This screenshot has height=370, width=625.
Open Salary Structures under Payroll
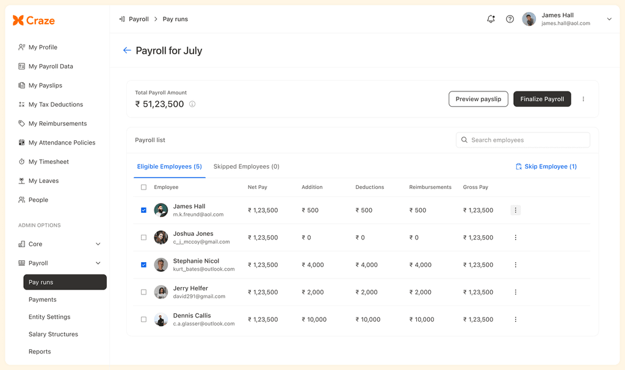[x=54, y=334]
